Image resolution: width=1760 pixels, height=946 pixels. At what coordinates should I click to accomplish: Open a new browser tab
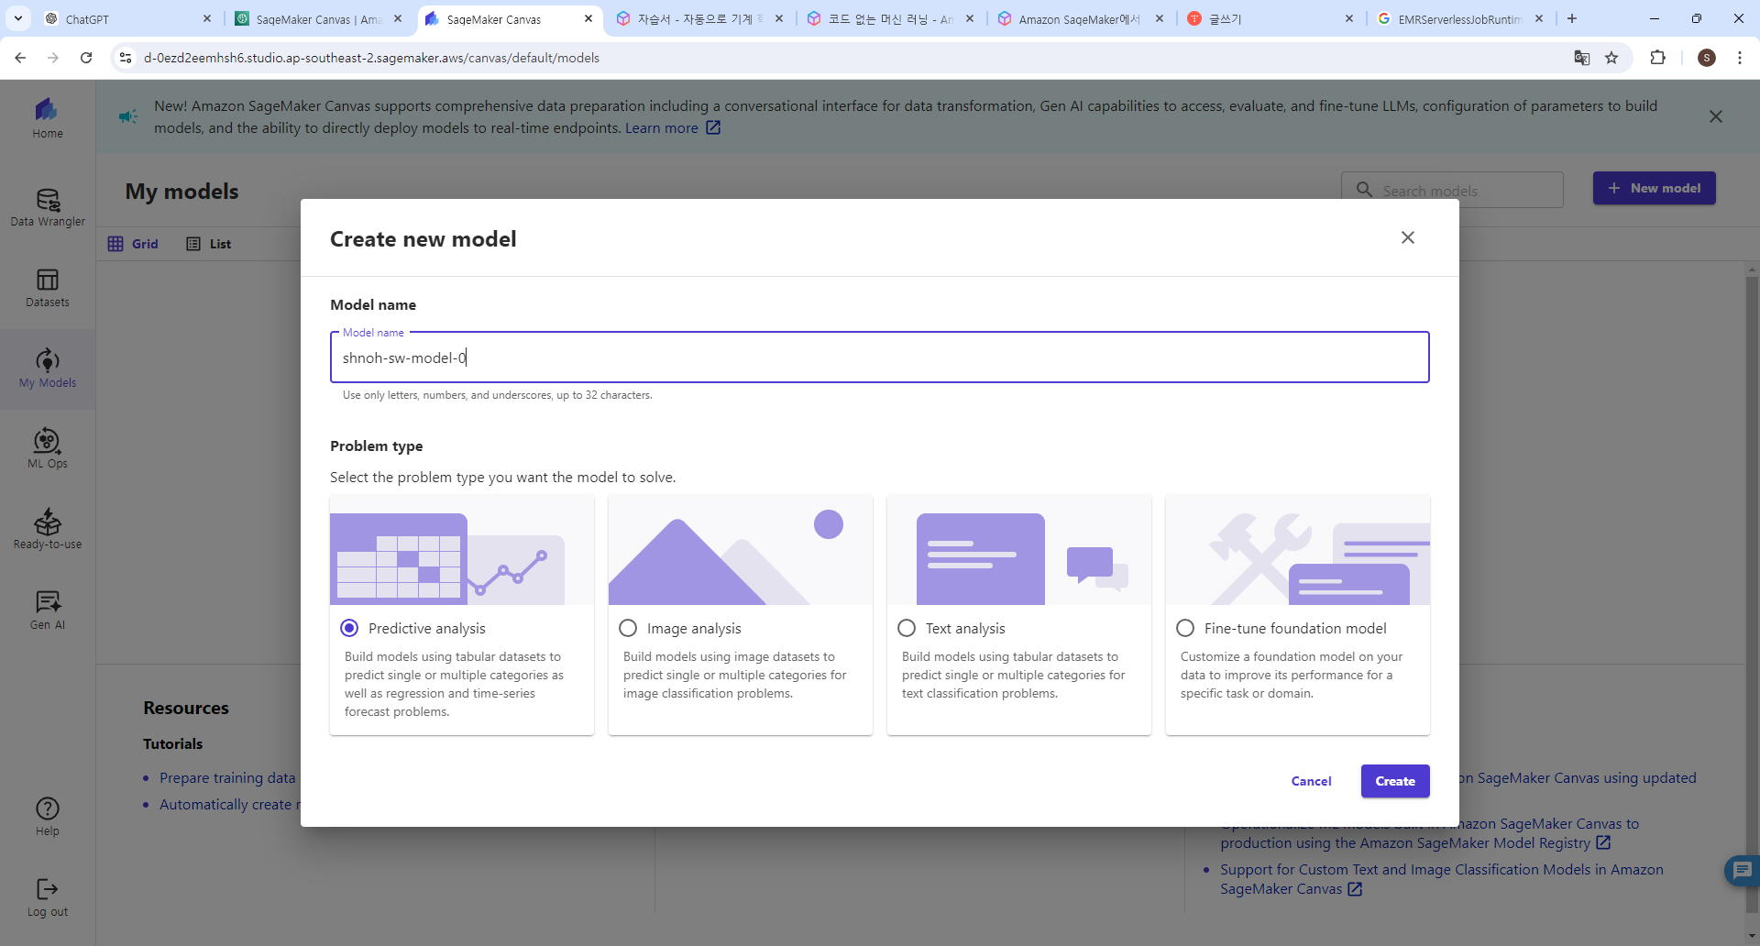coord(1572,18)
